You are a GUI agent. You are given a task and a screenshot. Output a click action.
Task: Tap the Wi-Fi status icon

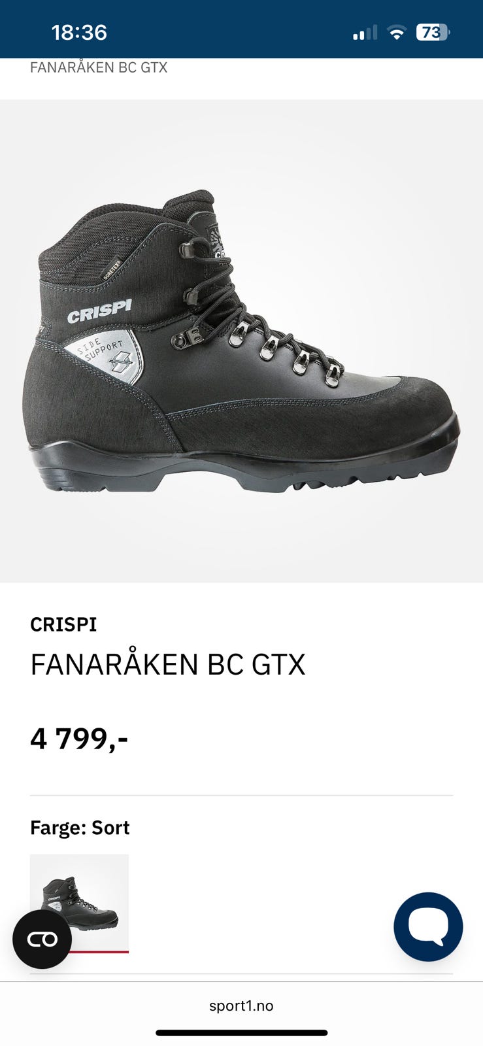(396, 33)
